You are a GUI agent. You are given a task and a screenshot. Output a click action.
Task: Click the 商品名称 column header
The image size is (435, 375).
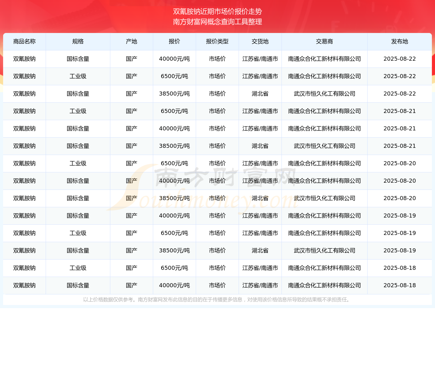pyautogui.click(x=25, y=41)
